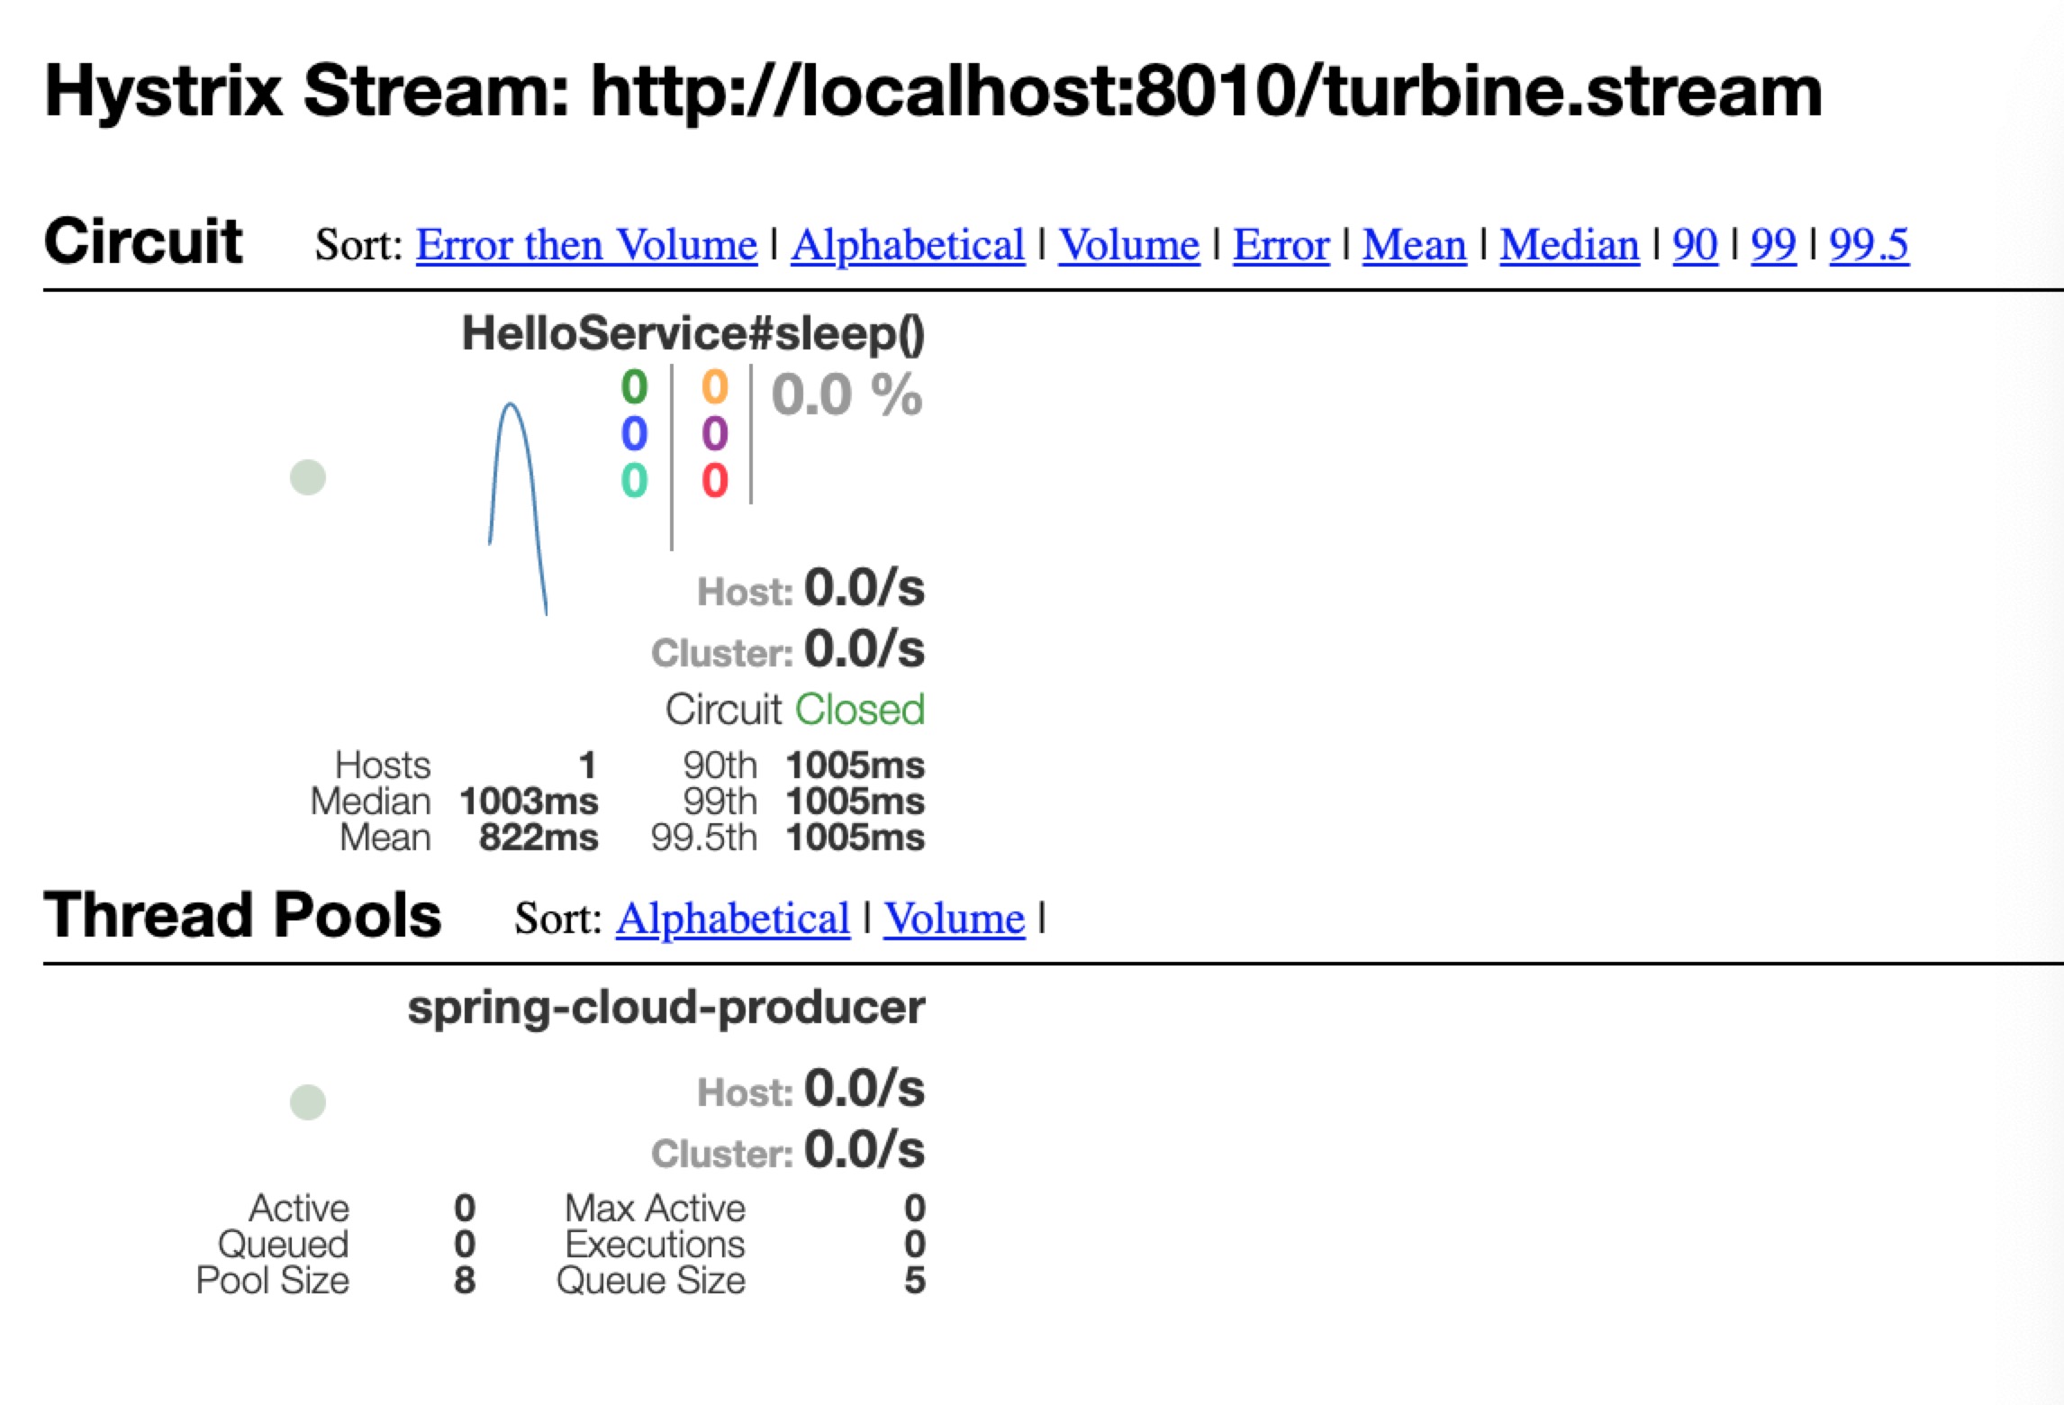
Task: Click the Circuit section heading
Action: tap(143, 241)
